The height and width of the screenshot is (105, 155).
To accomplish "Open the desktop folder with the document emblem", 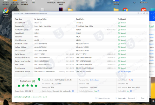I will (x=70, y=10).
